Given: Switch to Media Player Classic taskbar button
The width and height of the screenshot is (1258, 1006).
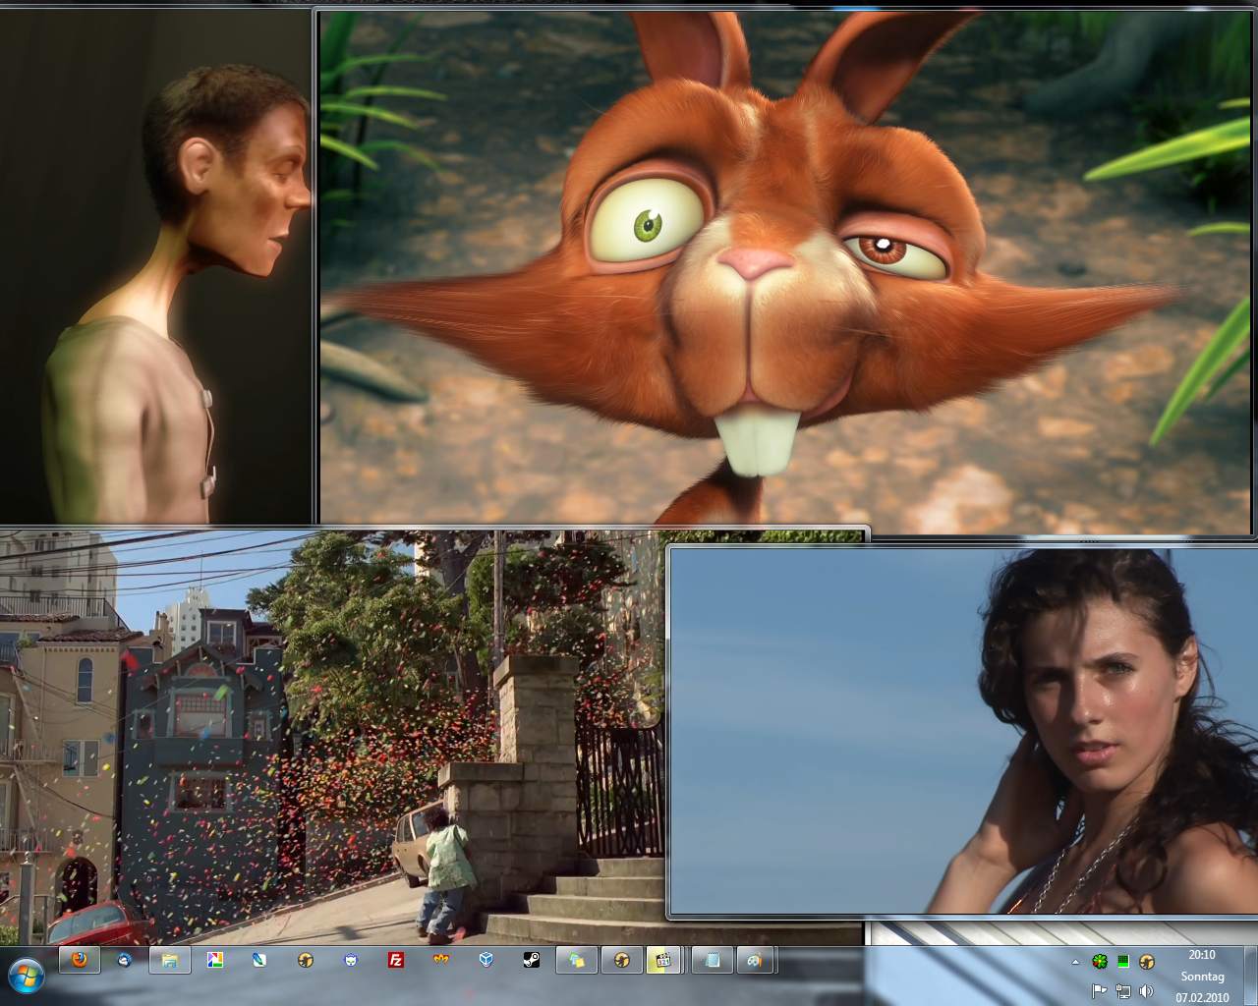Looking at the screenshot, I should point(663,960).
